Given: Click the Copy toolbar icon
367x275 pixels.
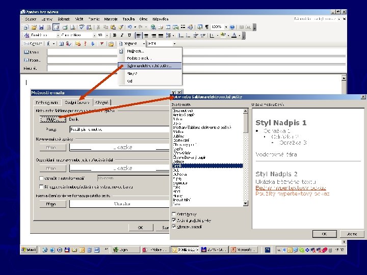Looking at the screenshot, I should 106,28.
